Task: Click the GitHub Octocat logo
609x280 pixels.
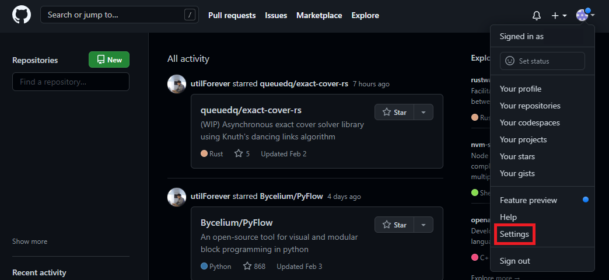Action: [22, 15]
